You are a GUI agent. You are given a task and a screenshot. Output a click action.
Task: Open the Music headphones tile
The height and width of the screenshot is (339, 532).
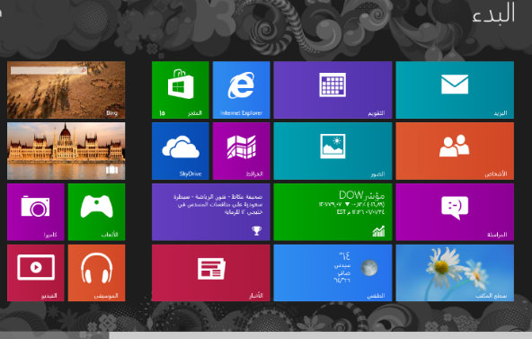[x=97, y=272]
